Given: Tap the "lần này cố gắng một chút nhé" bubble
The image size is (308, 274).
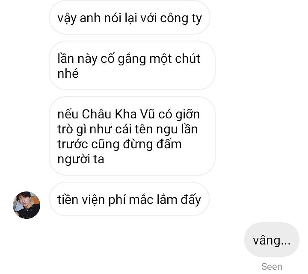Looking at the screenshot, I should pos(132,65).
